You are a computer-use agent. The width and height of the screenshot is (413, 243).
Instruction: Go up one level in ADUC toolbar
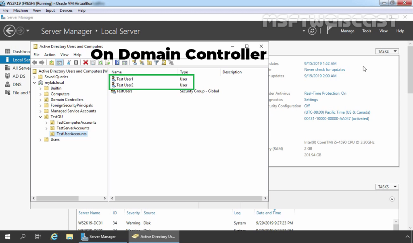click(52, 62)
